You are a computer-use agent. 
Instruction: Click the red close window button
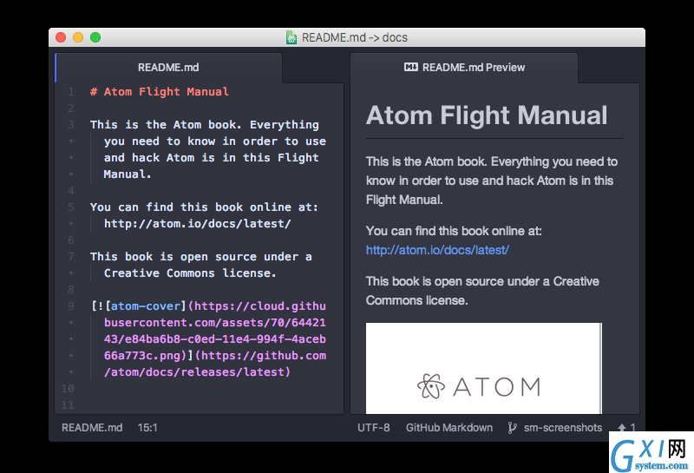click(61, 37)
